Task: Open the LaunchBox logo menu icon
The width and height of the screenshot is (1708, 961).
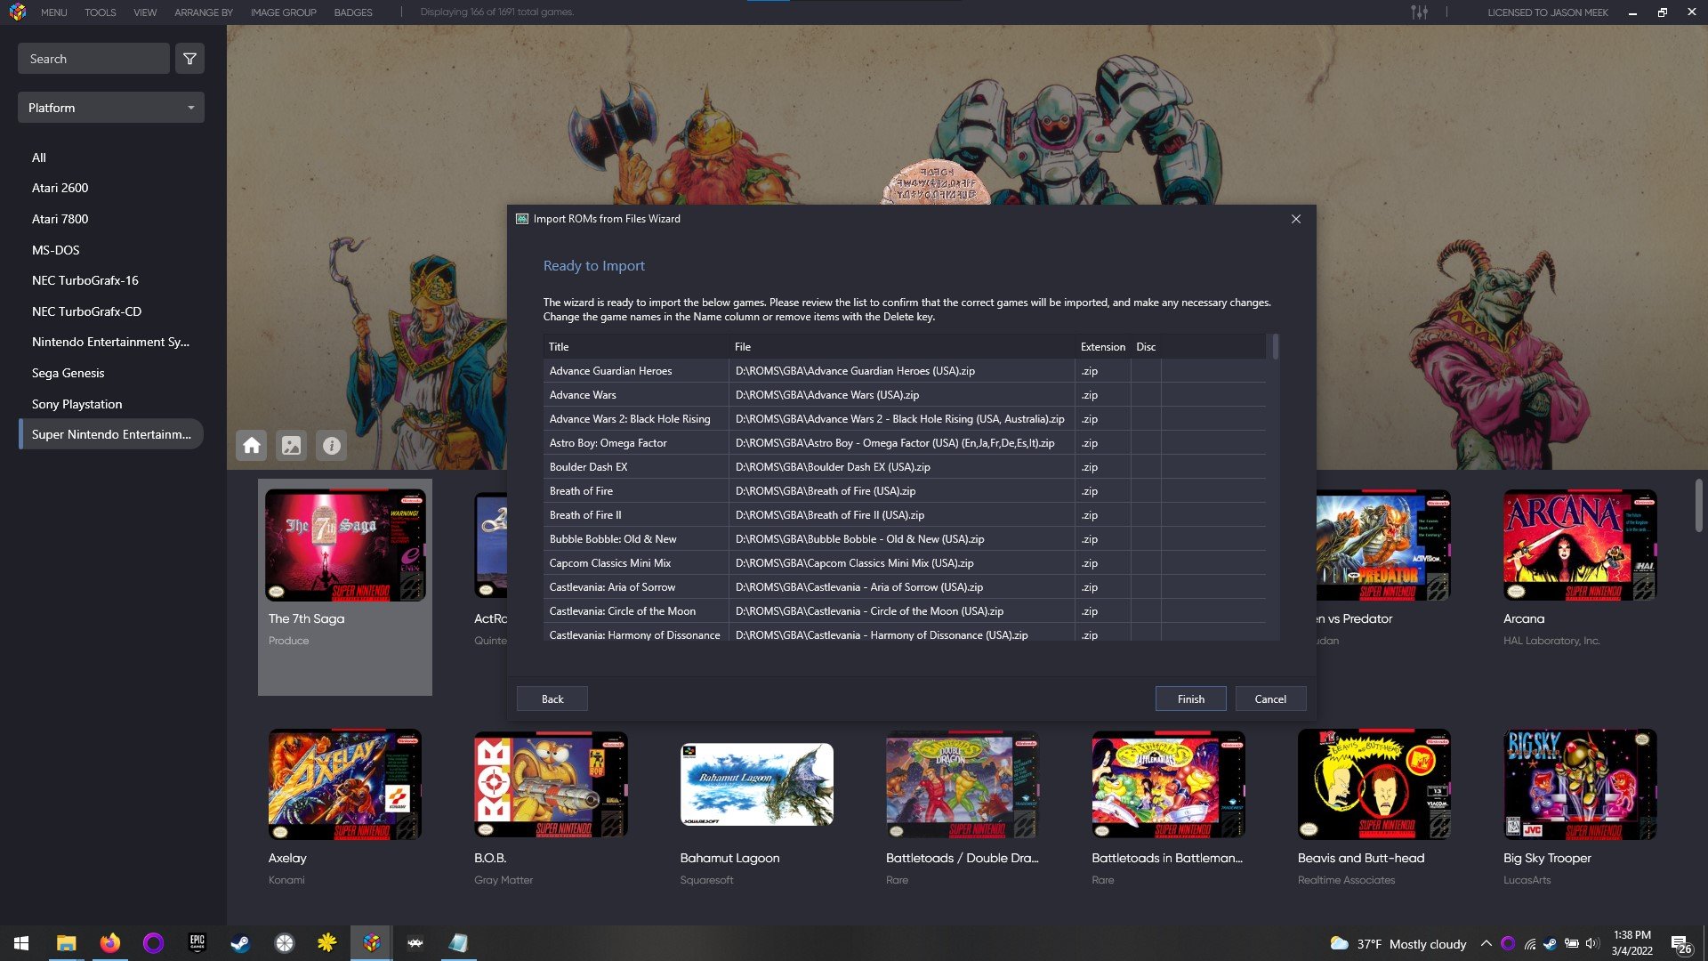Action: pos(18,12)
